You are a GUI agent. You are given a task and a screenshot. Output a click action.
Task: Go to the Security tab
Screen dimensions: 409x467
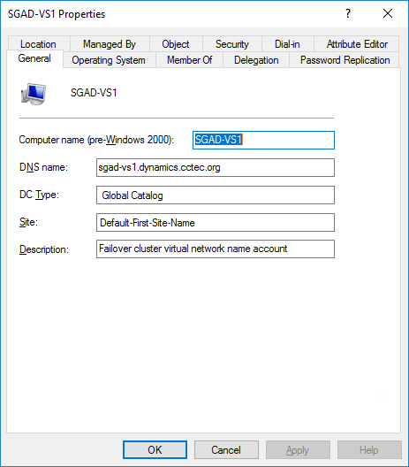coord(232,44)
